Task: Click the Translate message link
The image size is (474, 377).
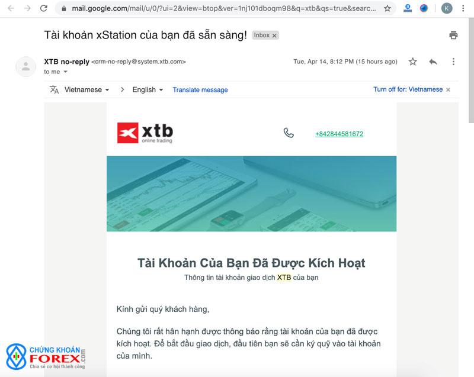Action: pos(200,90)
